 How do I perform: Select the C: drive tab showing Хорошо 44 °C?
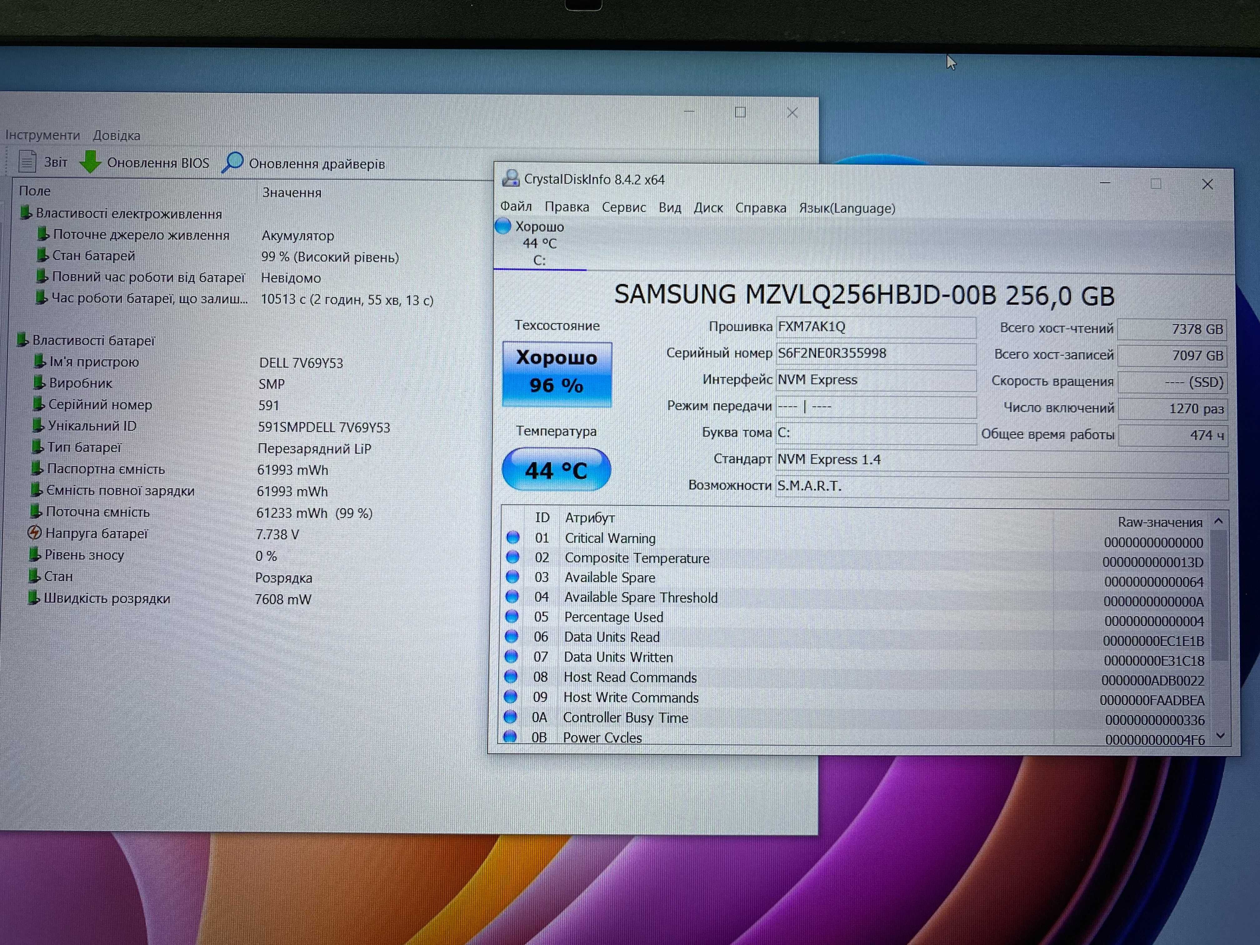point(540,243)
